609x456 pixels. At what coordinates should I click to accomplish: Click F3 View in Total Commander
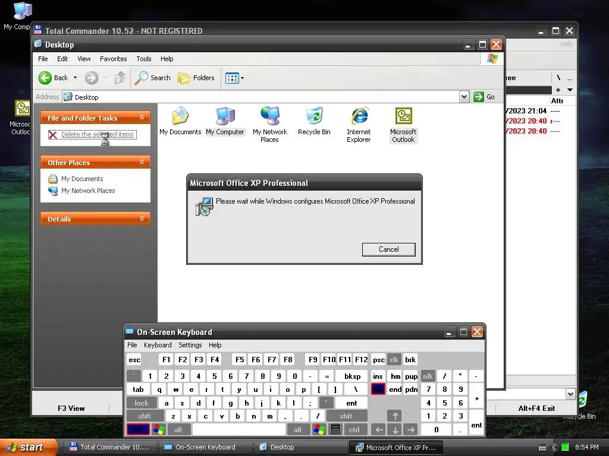(71, 408)
